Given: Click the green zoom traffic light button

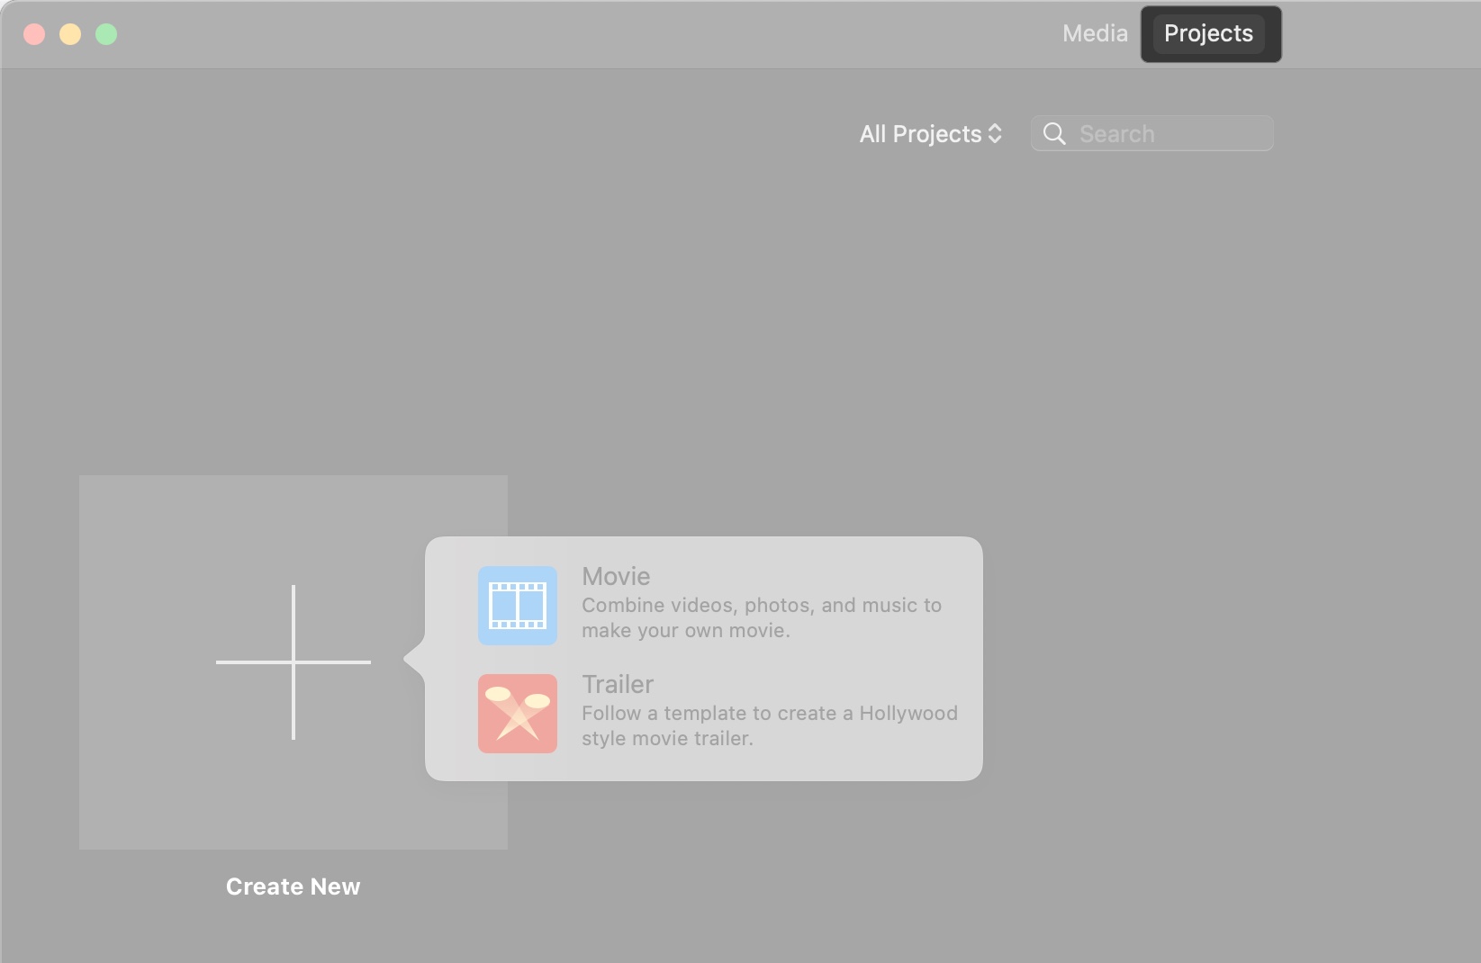Looking at the screenshot, I should coord(106,34).
